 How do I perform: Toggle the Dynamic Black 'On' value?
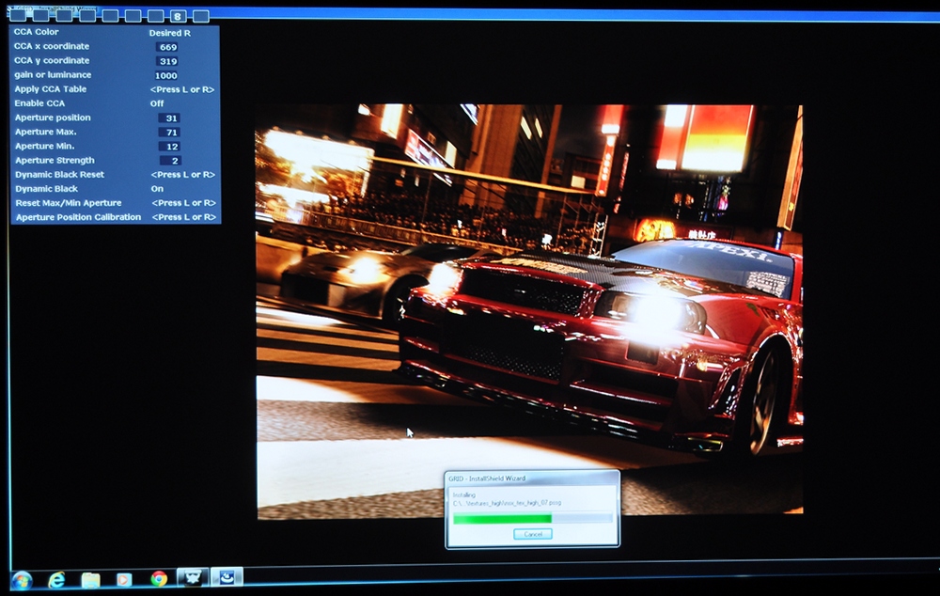point(157,188)
